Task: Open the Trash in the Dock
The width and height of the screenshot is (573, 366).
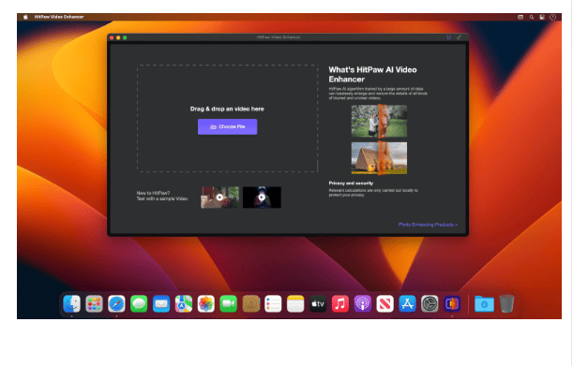Action: pyautogui.click(x=506, y=303)
